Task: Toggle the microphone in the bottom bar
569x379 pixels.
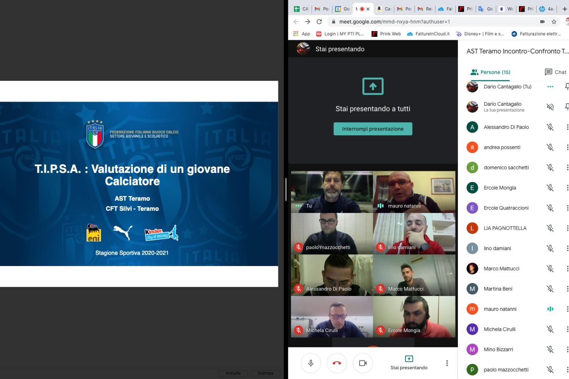Action: pyautogui.click(x=311, y=363)
